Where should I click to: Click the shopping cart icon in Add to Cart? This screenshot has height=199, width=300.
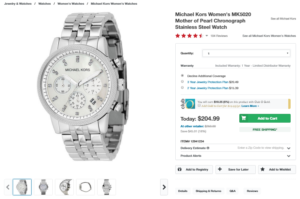coord(244,118)
